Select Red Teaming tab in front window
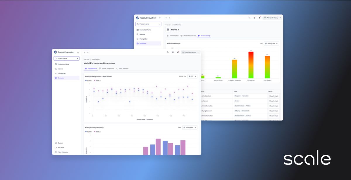The height and width of the screenshot is (180, 351). 122,69
